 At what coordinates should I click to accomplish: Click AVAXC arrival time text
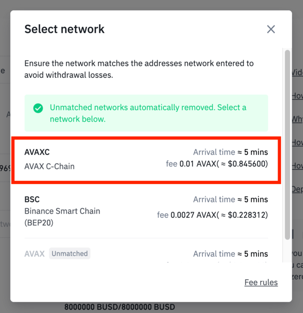(230, 152)
